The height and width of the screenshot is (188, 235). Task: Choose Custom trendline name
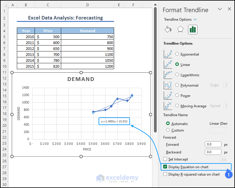168,130
